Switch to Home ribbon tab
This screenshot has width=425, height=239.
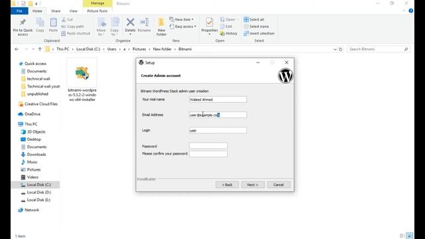(37, 11)
